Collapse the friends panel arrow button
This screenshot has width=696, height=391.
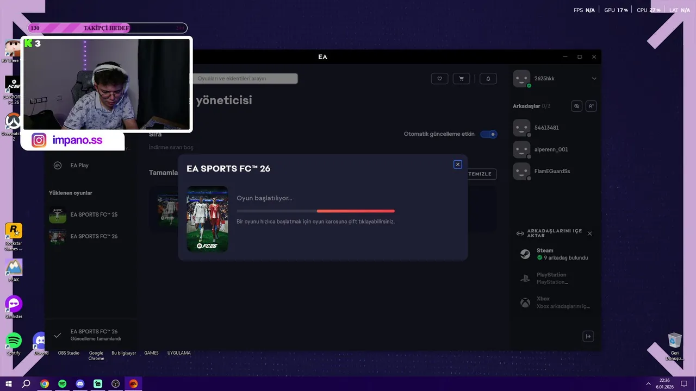click(x=588, y=336)
